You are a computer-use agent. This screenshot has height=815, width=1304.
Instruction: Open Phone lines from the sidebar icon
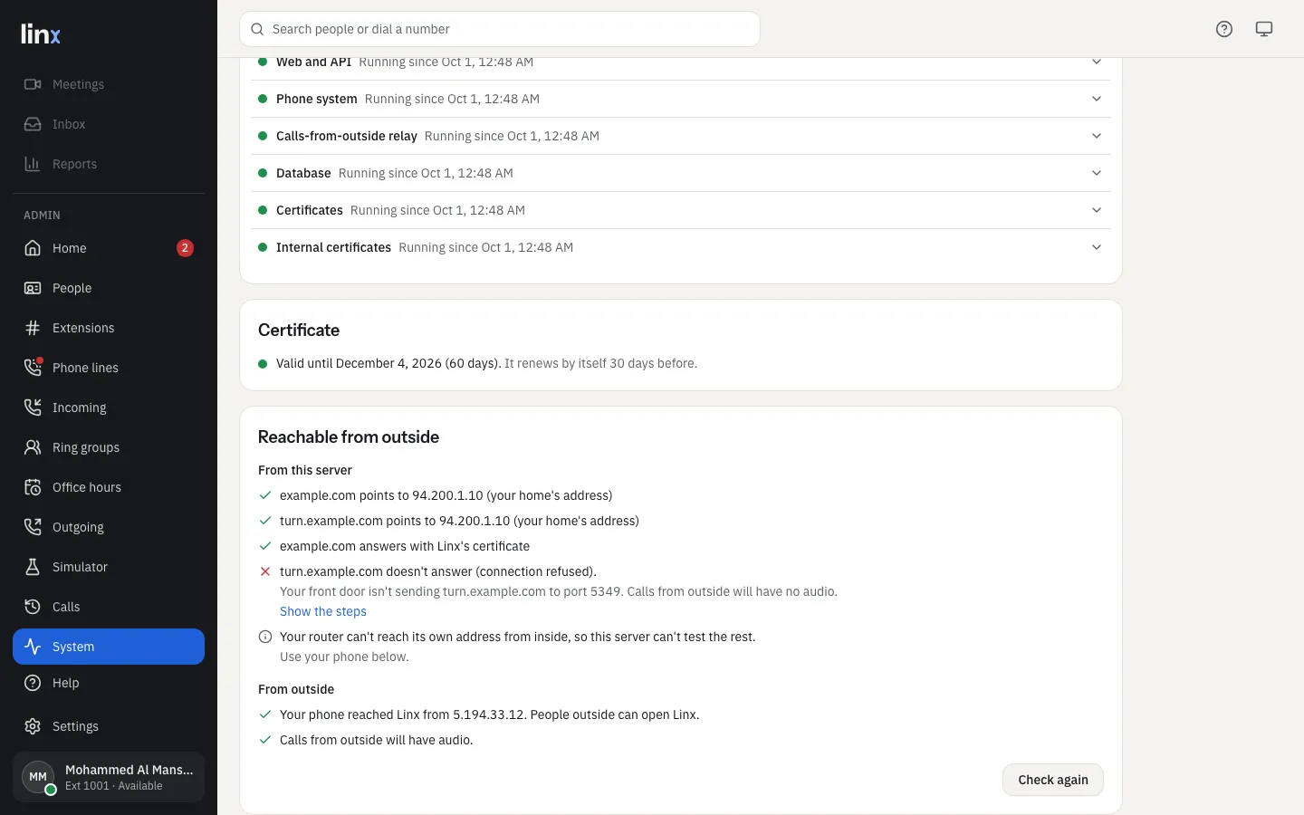(x=33, y=367)
